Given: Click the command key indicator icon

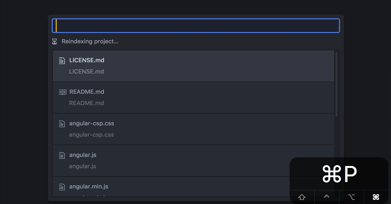Looking at the screenshot, I should coord(376,197).
